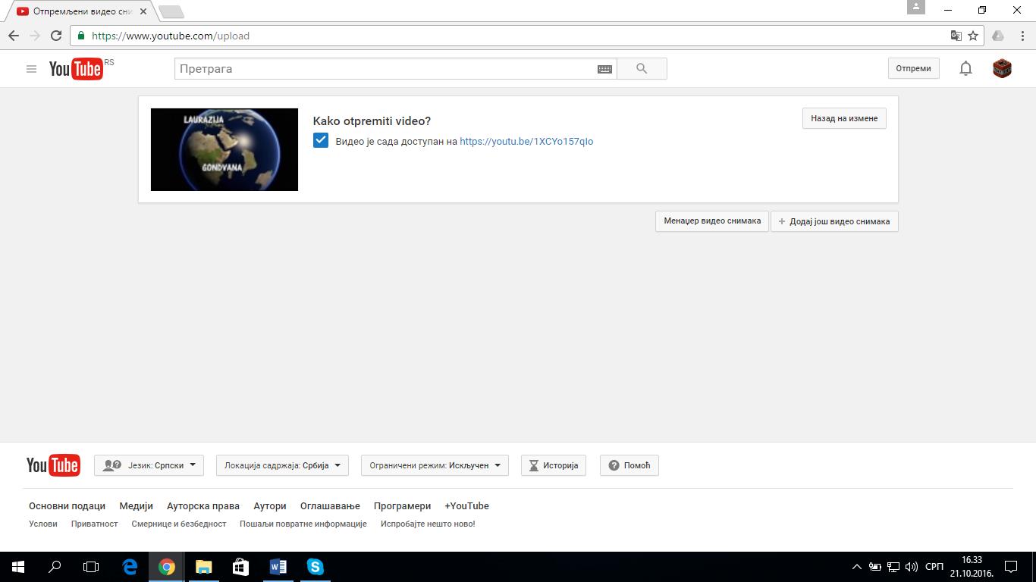Click Менаџер видео снимака button
The image size is (1036, 582).
tap(711, 221)
